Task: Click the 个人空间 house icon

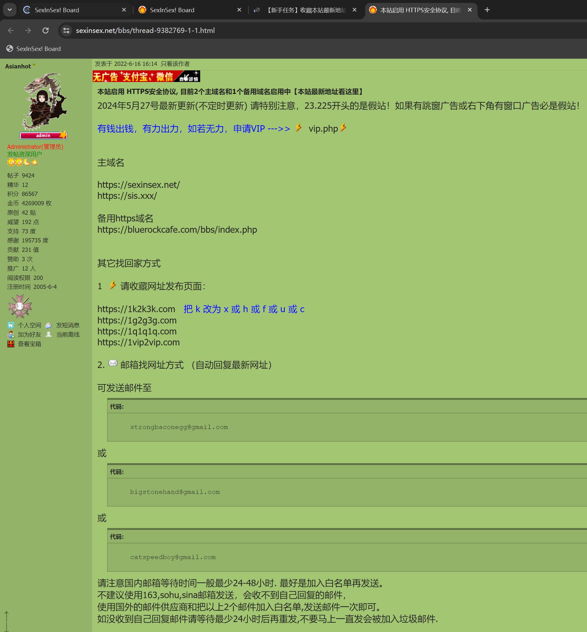Action: pyautogui.click(x=11, y=325)
